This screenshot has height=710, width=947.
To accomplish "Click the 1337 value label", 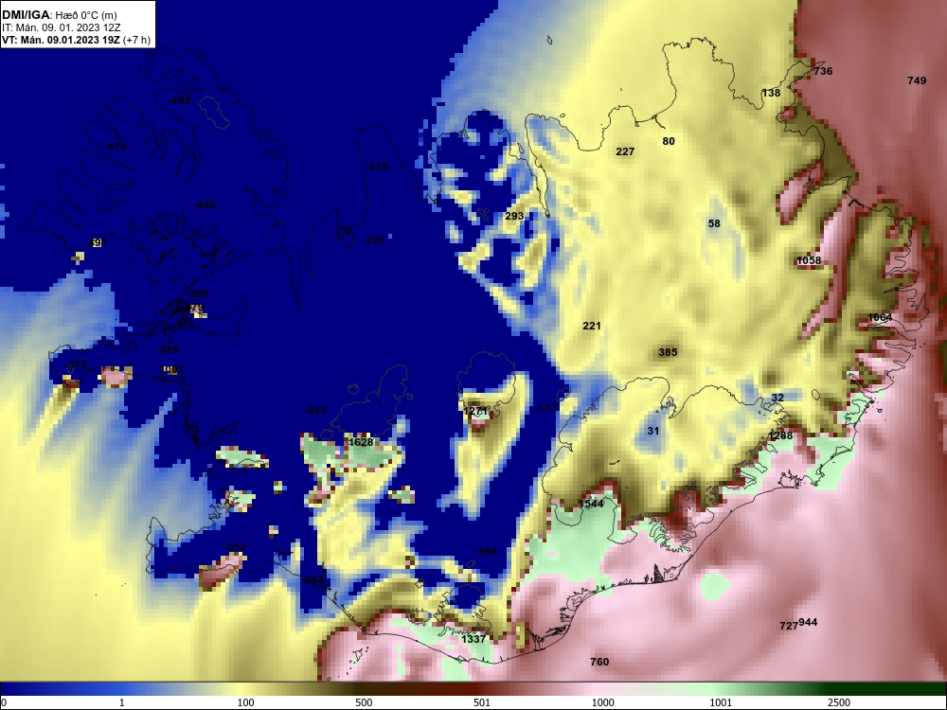I will pyautogui.click(x=473, y=639).
